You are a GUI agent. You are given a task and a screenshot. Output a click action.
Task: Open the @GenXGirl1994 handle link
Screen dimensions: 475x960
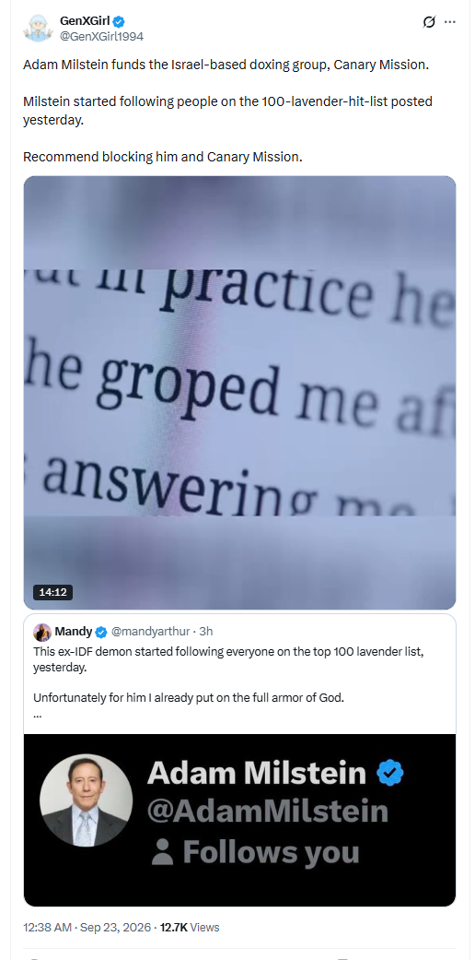[x=101, y=36]
